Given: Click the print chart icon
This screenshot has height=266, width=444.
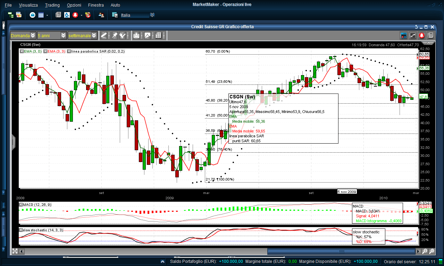Looking at the screenshot, I should click(137, 35).
